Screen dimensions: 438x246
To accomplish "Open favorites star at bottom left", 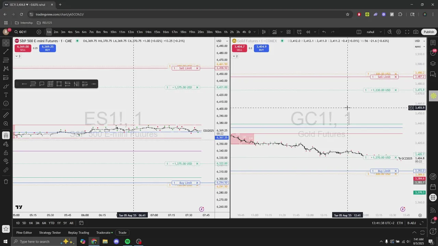I will click(x=6, y=229).
